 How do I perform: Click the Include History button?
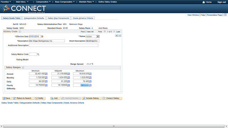[92, 98]
